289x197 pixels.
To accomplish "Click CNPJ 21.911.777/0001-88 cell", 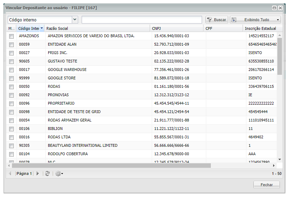I will point(171,120).
